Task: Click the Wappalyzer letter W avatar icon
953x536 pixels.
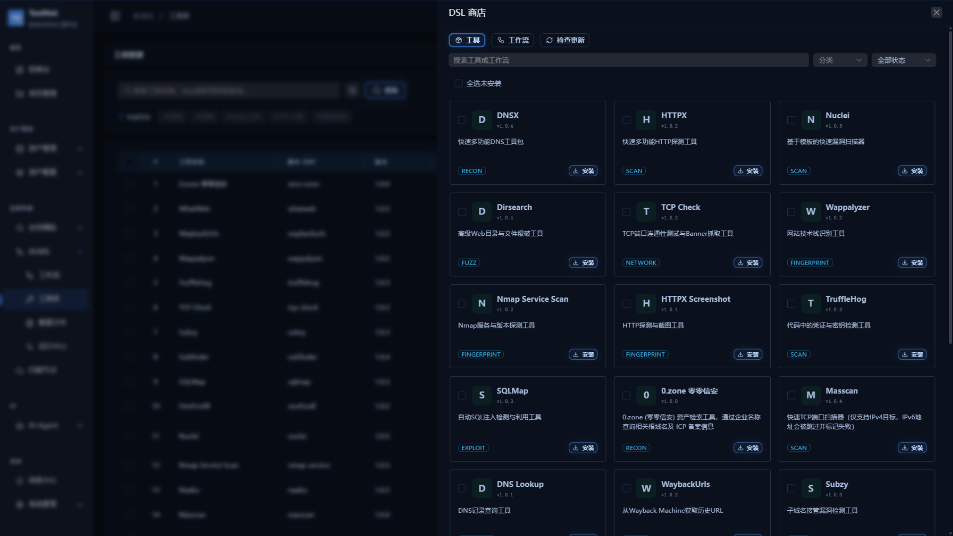Action: point(811,211)
